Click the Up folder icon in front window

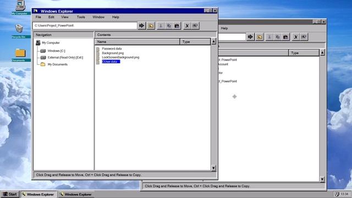click(151, 26)
